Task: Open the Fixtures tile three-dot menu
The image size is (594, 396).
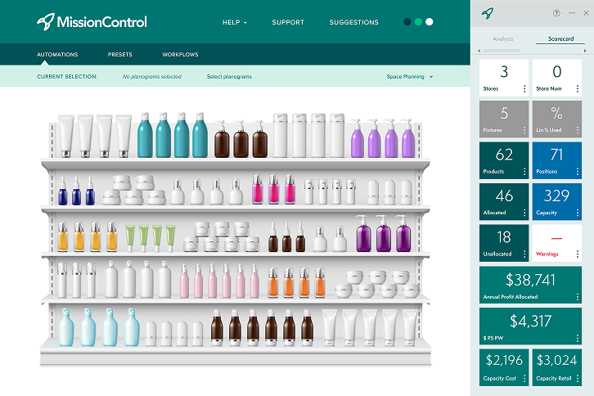Action: [524, 130]
